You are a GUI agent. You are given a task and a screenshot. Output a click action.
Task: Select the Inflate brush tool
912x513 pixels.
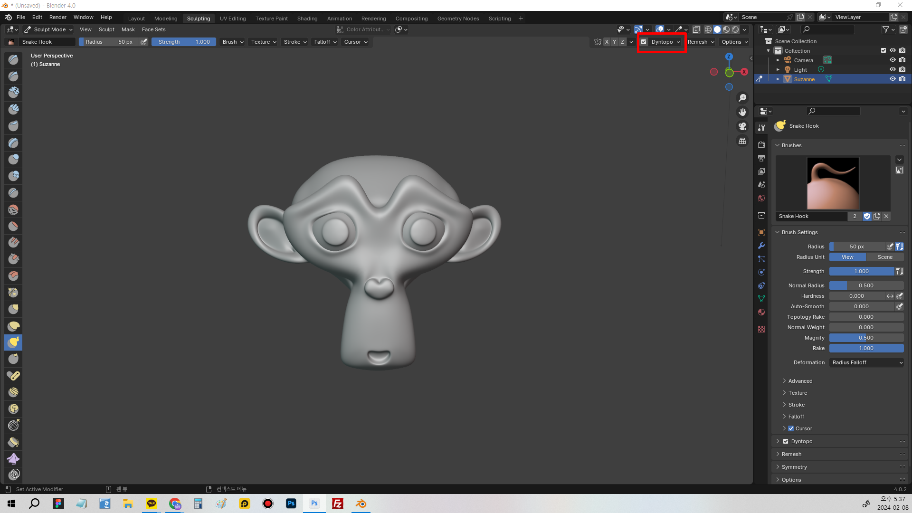pyautogui.click(x=13, y=159)
